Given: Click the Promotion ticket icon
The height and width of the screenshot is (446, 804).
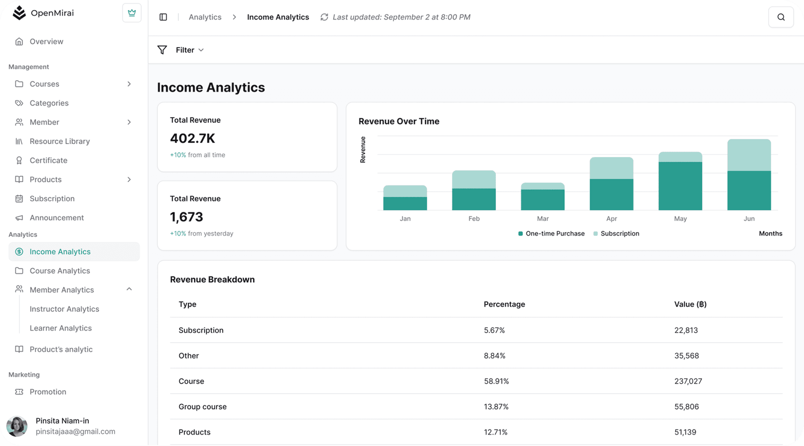Looking at the screenshot, I should point(19,392).
